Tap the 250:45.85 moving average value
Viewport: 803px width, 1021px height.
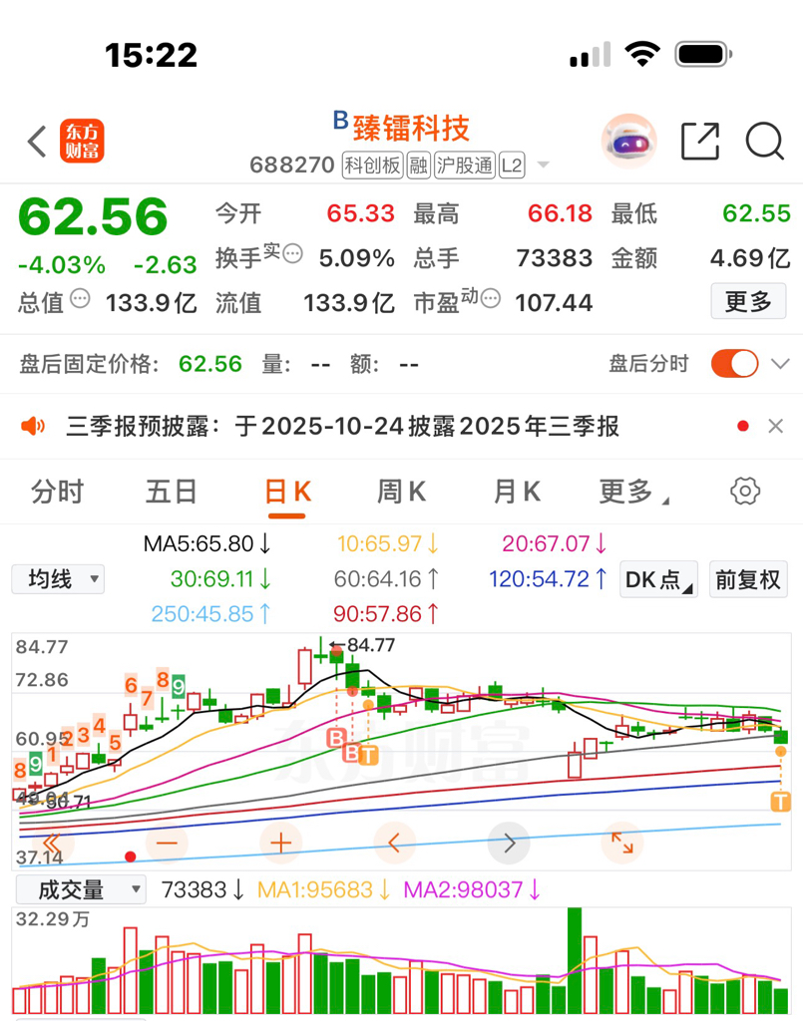[211, 614]
